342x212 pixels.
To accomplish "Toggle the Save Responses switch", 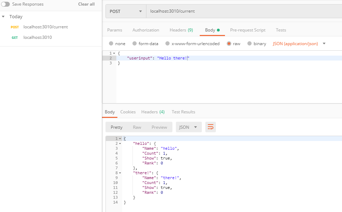I will click(x=5, y=4).
